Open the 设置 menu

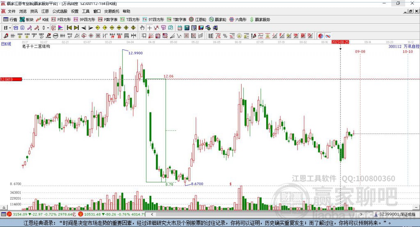75,11
